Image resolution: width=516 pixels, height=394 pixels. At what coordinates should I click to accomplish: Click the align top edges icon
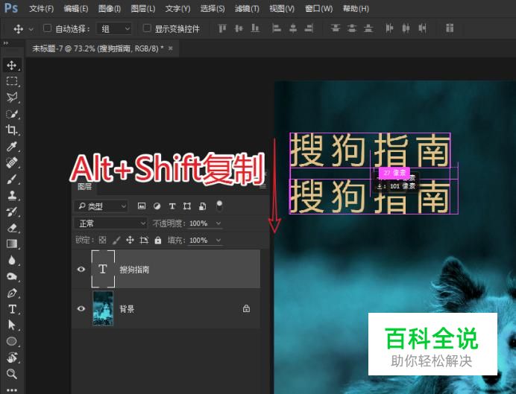click(222, 28)
